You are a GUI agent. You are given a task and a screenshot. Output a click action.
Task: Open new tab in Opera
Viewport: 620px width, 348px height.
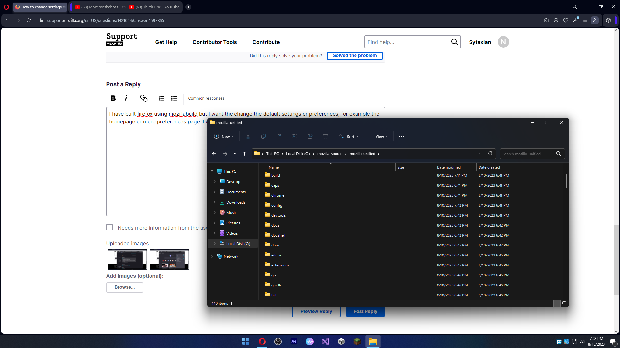pos(188,7)
